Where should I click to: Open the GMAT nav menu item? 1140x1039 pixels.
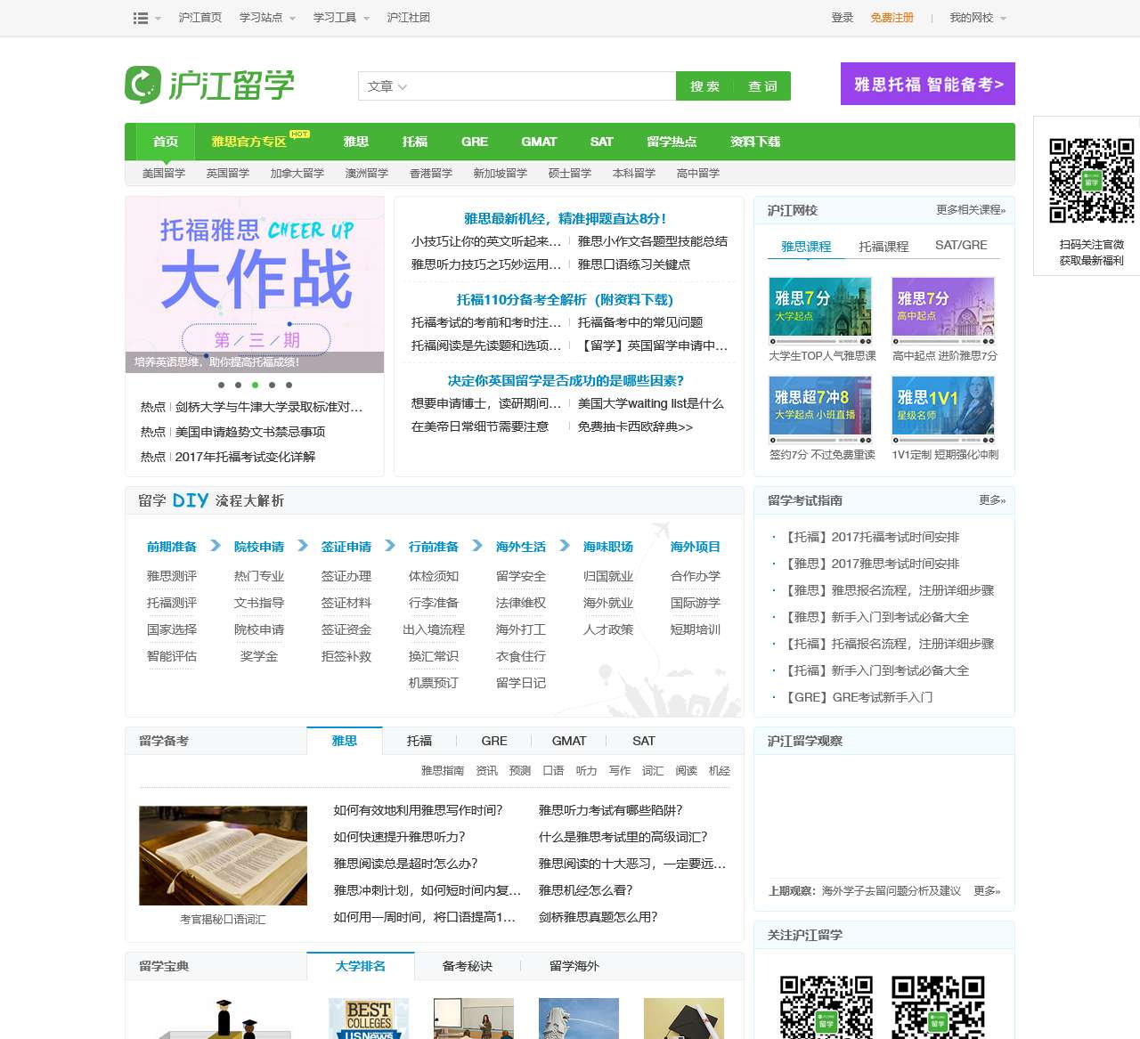pyautogui.click(x=539, y=142)
